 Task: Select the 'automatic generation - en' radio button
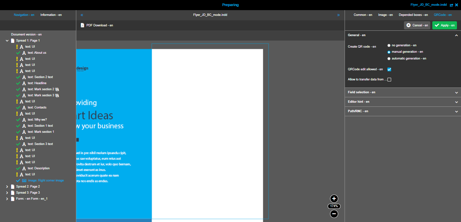click(x=389, y=58)
